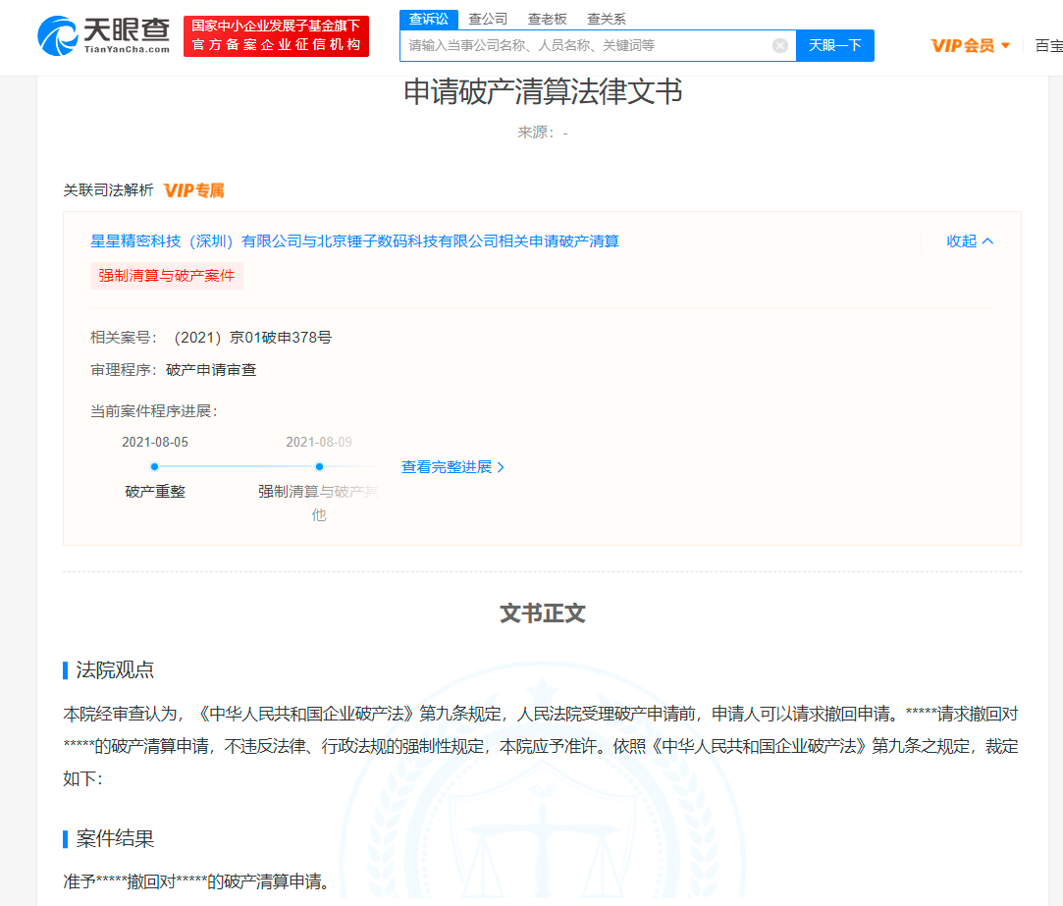Click the 案件结果 section heading
This screenshot has width=1063, height=906.
115,839
